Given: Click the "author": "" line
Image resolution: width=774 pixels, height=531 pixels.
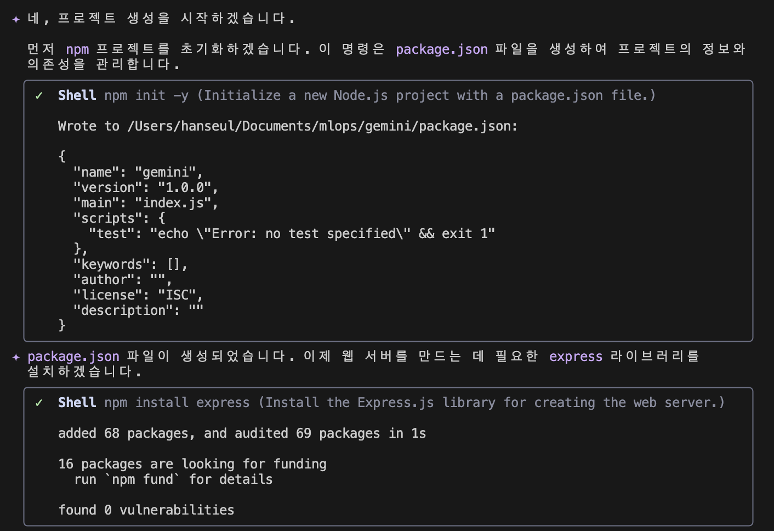Looking at the screenshot, I should click(123, 280).
